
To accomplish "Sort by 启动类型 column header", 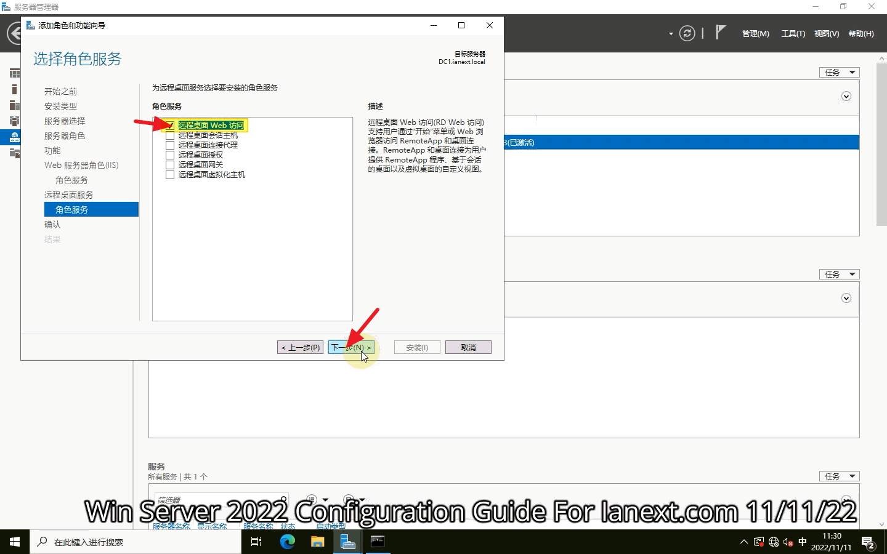I will tap(331, 526).
